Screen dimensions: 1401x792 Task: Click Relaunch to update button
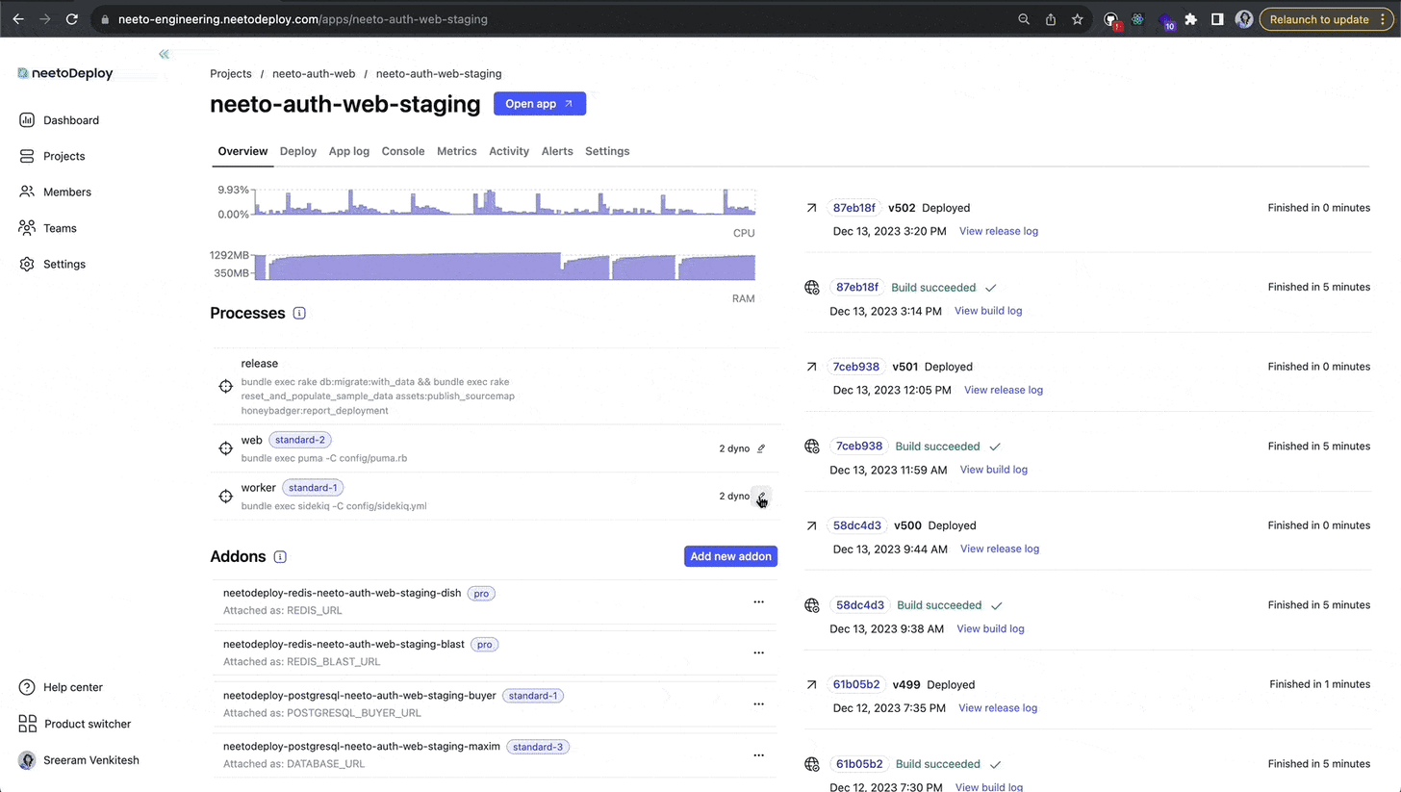tap(1325, 19)
